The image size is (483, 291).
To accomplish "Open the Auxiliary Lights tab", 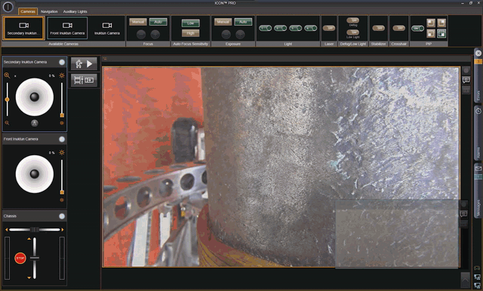I will pos(75,11).
